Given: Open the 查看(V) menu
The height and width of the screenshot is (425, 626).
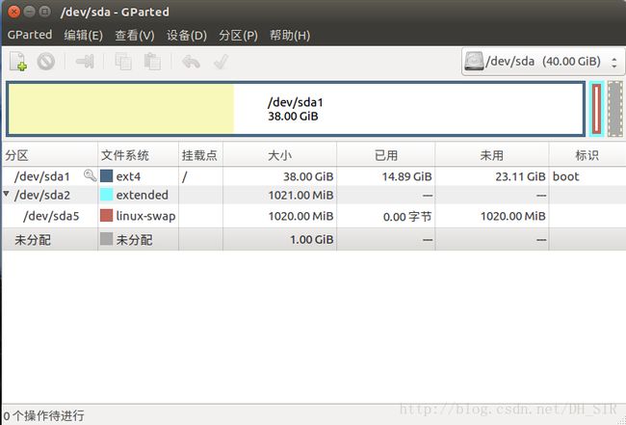Looking at the screenshot, I should tap(135, 35).
